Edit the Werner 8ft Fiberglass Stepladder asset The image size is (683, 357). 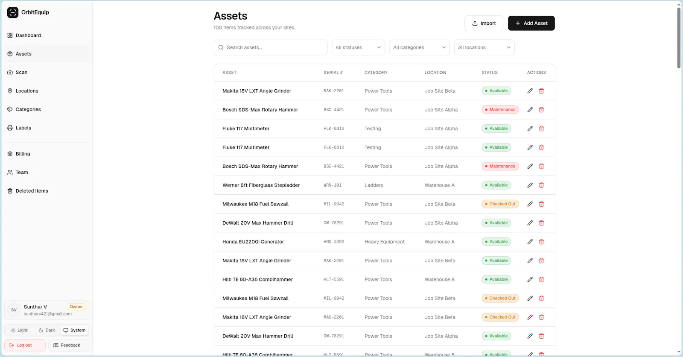pyautogui.click(x=530, y=185)
